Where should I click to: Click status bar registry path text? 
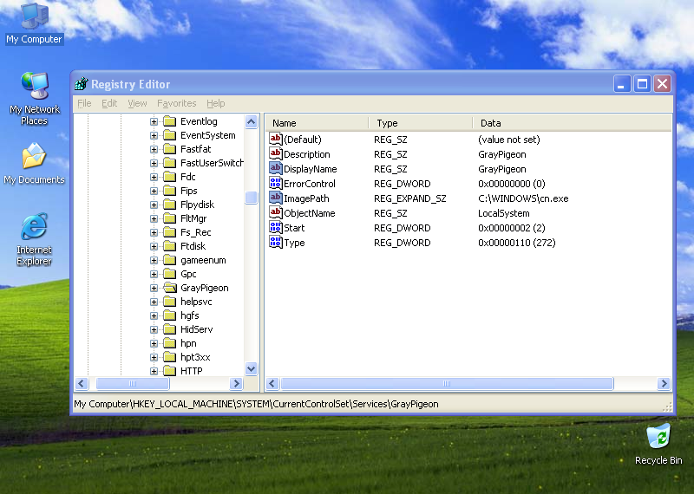(256, 404)
